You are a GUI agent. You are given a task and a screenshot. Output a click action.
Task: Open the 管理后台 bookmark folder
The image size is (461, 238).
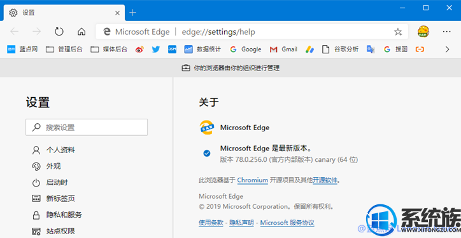click(x=64, y=50)
